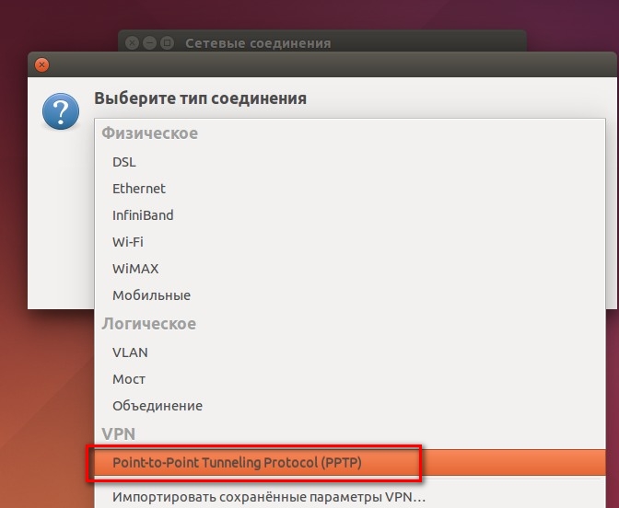The width and height of the screenshot is (619, 508).
Task: Choose DSL connection type
Action: pyautogui.click(x=350, y=162)
